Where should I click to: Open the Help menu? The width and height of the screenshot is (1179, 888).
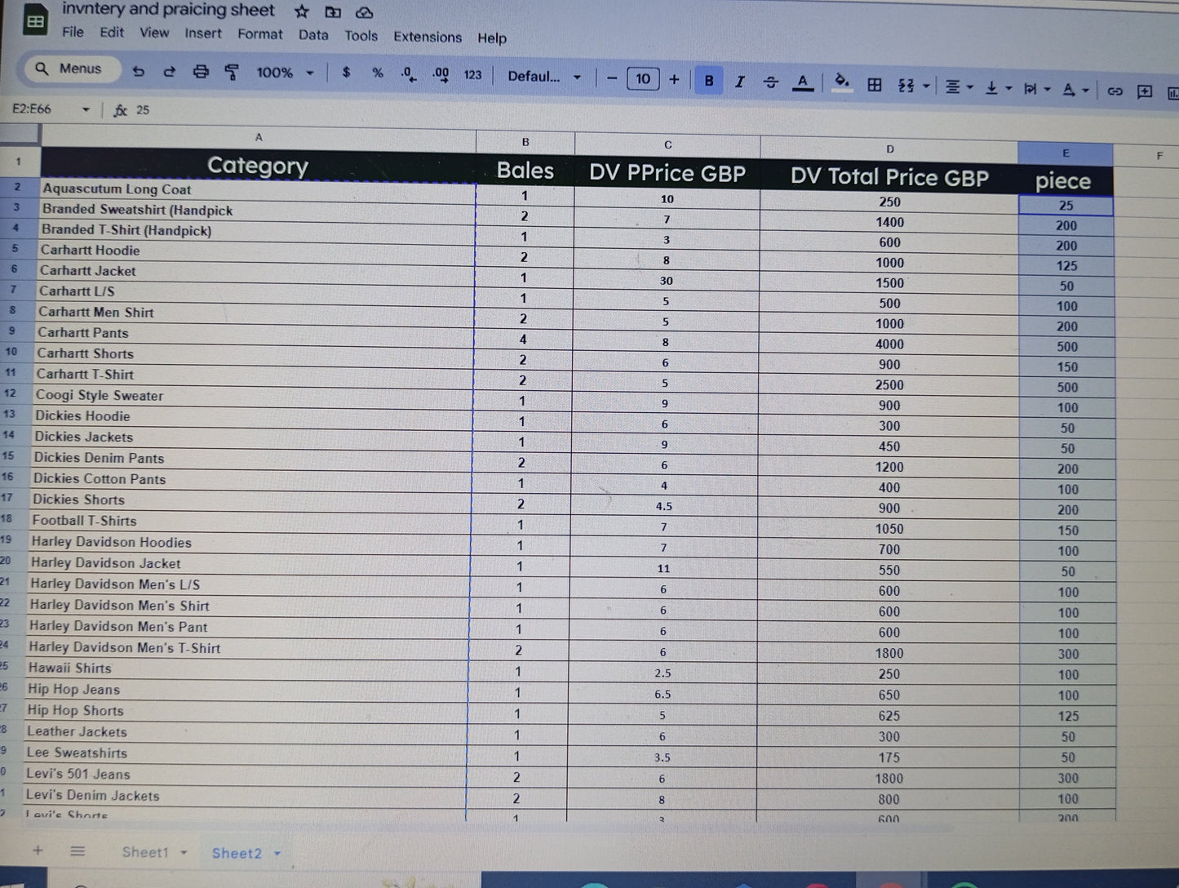coord(492,38)
